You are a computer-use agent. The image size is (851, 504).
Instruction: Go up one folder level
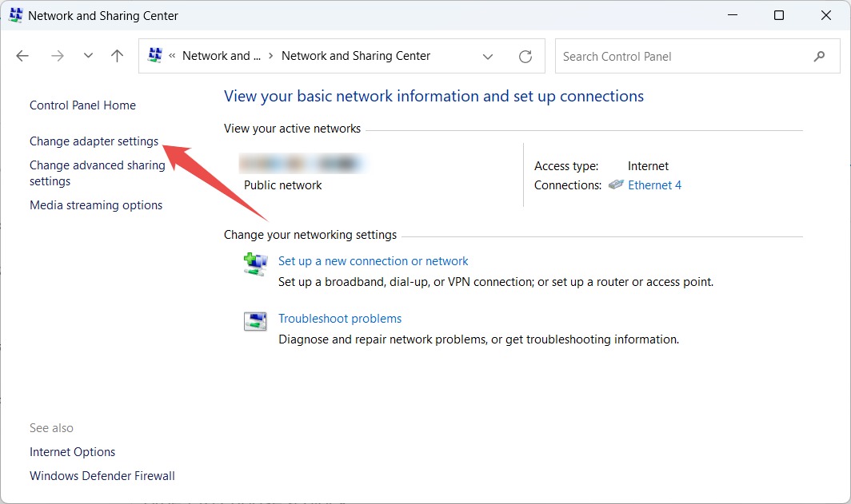116,55
